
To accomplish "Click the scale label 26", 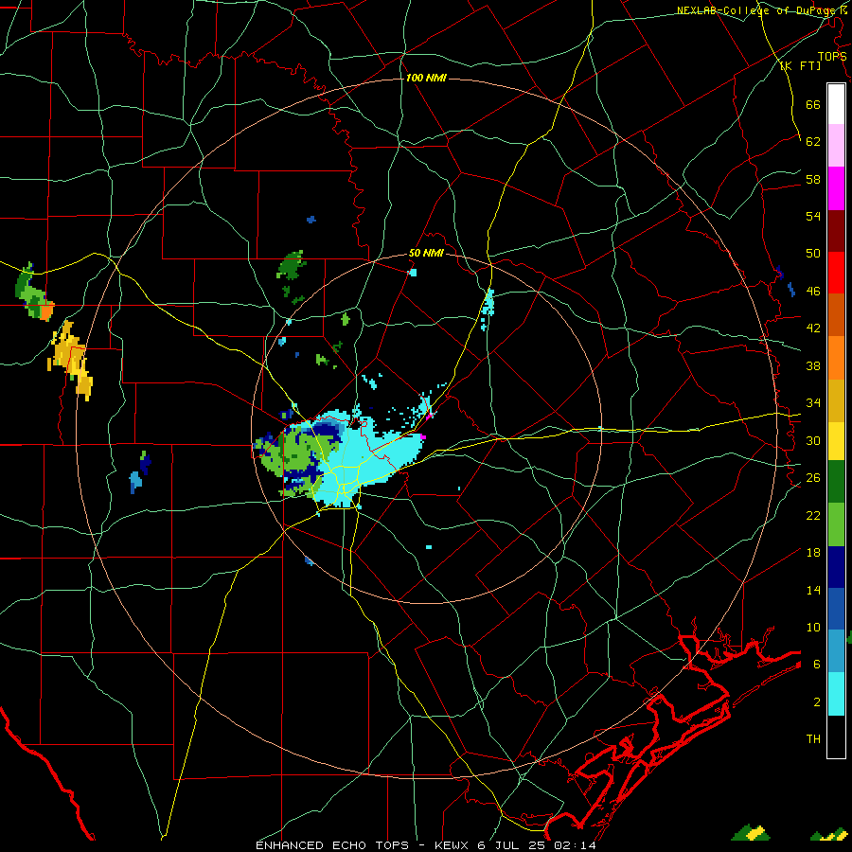I will click(813, 478).
